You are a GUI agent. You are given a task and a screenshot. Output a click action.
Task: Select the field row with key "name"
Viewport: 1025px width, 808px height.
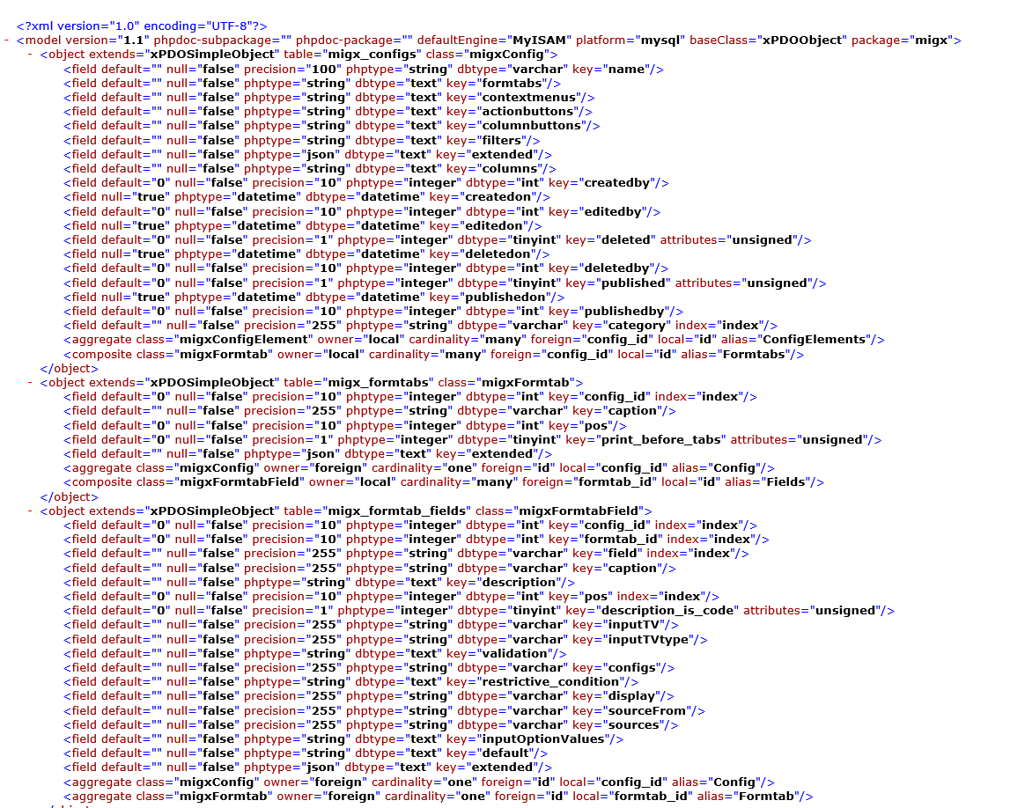click(364, 70)
